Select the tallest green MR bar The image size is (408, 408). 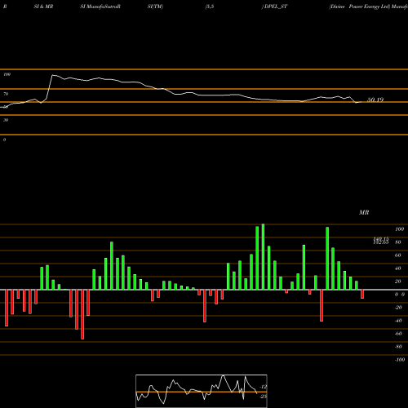[263, 257]
